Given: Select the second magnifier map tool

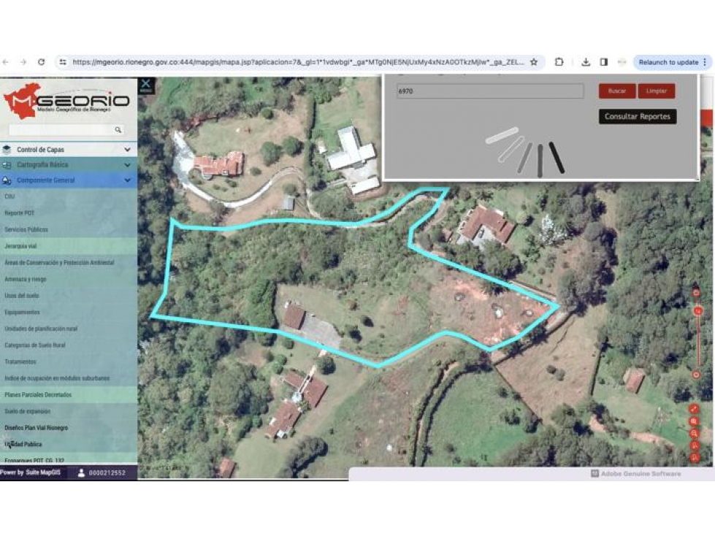Looking at the screenshot, I should 694,434.
